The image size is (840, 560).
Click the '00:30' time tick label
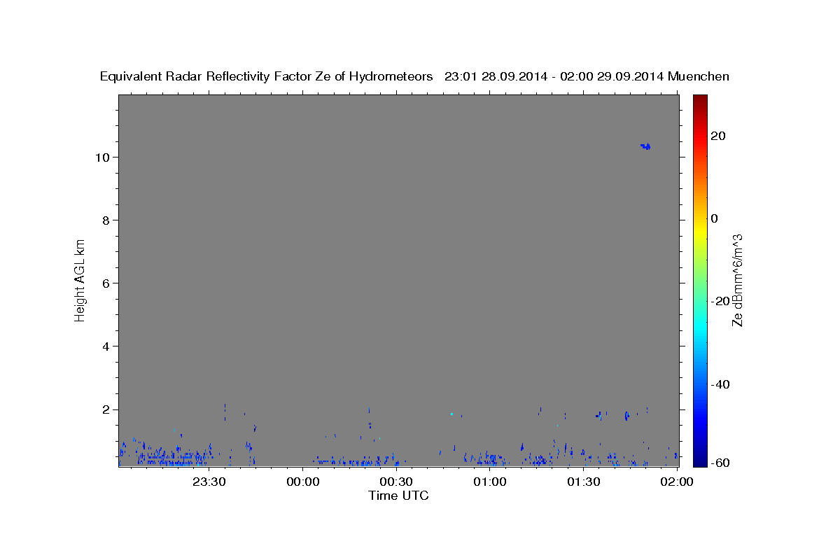pos(397,482)
